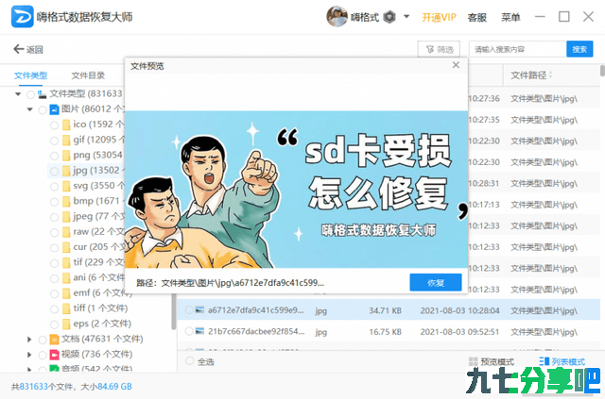The width and height of the screenshot is (605, 399).
Task: Open 客服 customer service
Action: pyautogui.click(x=476, y=17)
